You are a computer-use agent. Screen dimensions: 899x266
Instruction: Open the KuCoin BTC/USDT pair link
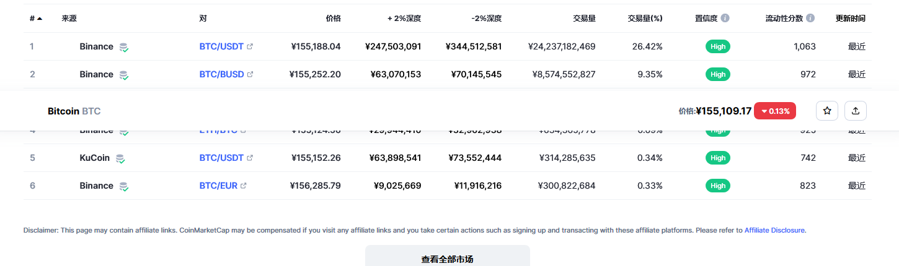click(221, 158)
